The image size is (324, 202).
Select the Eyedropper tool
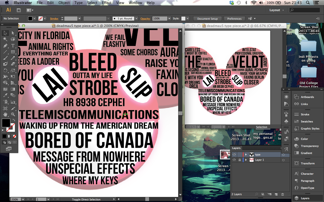click(5, 95)
